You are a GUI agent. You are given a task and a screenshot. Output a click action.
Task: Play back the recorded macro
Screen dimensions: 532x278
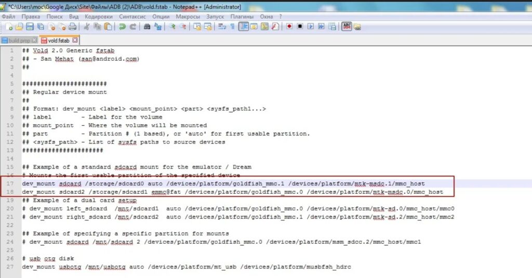coord(311,26)
